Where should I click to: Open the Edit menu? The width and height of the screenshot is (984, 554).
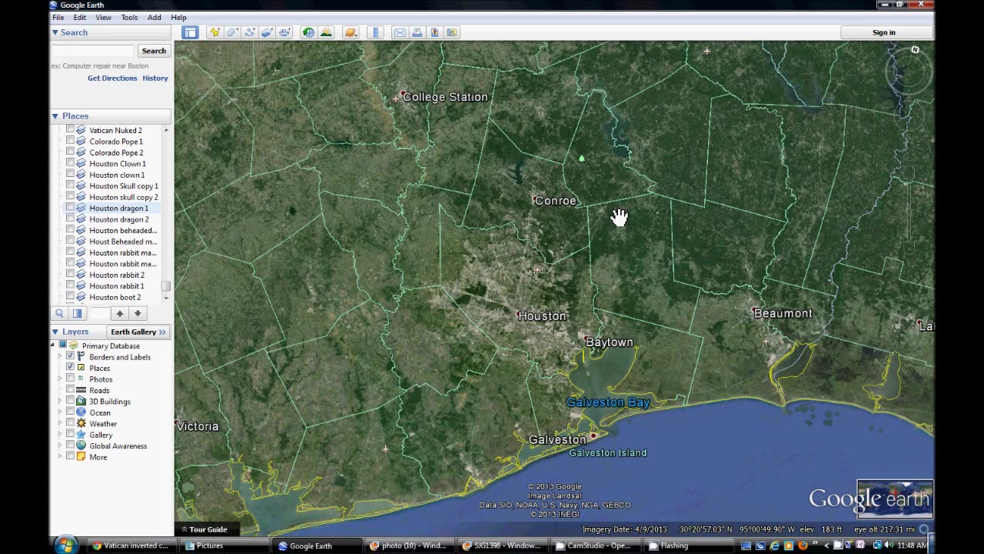[x=80, y=17]
